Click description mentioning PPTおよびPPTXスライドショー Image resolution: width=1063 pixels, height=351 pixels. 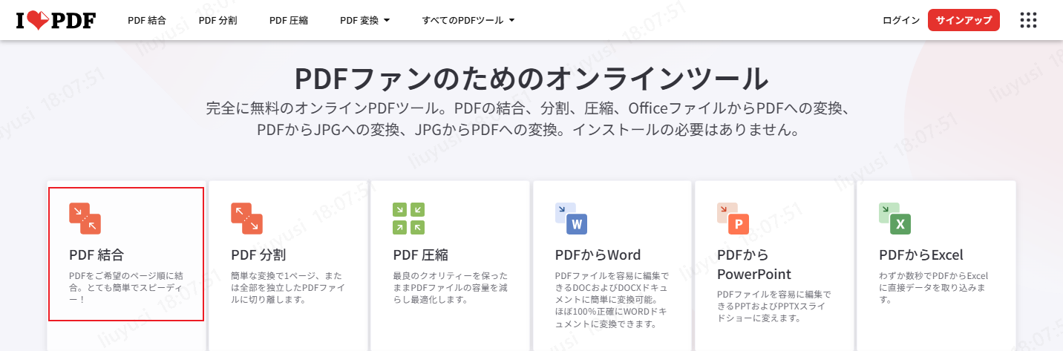pyautogui.click(x=774, y=306)
